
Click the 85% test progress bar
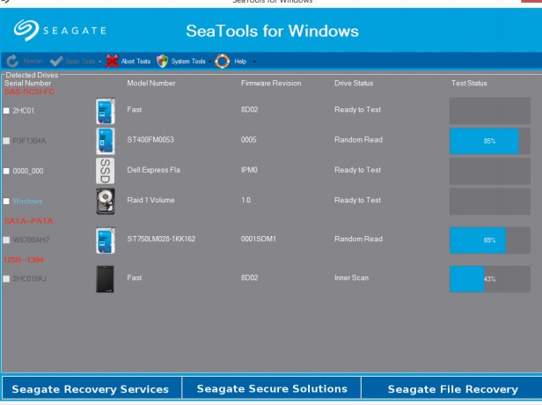click(x=489, y=141)
